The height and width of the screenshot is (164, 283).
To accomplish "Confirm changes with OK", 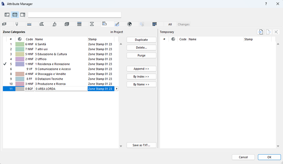I will click(269, 157).
